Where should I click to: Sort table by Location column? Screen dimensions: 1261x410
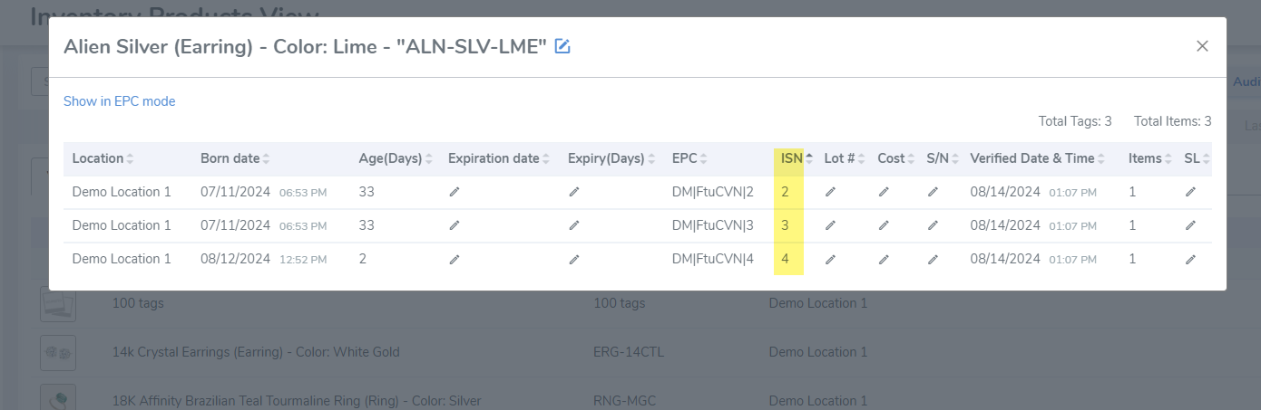tap(103, 158)
